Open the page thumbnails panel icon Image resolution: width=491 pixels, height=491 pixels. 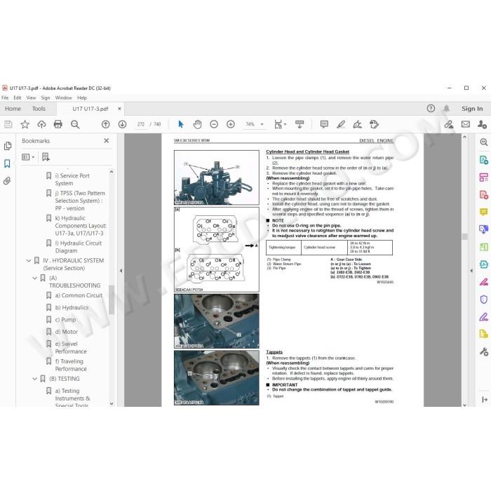(8, 146)
